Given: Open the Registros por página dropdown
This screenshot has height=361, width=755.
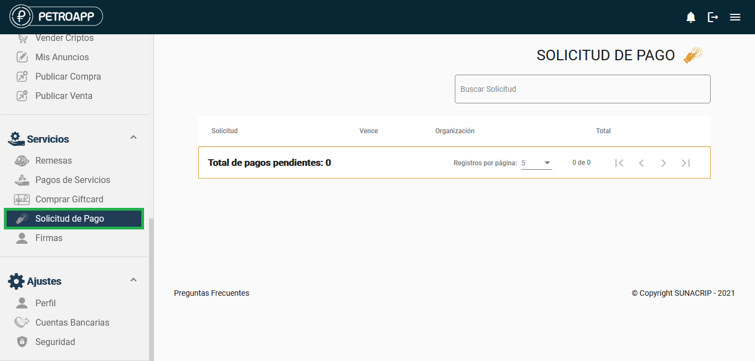Looking at the screenshot, I should tap(536, 163).
